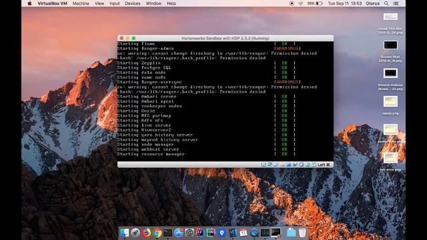The width and height of the screenshot is (427, 240).
Task: Click the 'Starting Oozie' terminal line
Action: coord(136,111)
